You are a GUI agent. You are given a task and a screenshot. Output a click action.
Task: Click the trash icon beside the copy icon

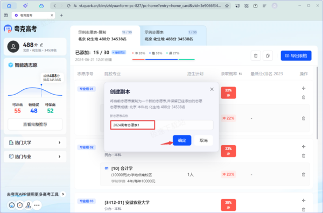point(256,55)
